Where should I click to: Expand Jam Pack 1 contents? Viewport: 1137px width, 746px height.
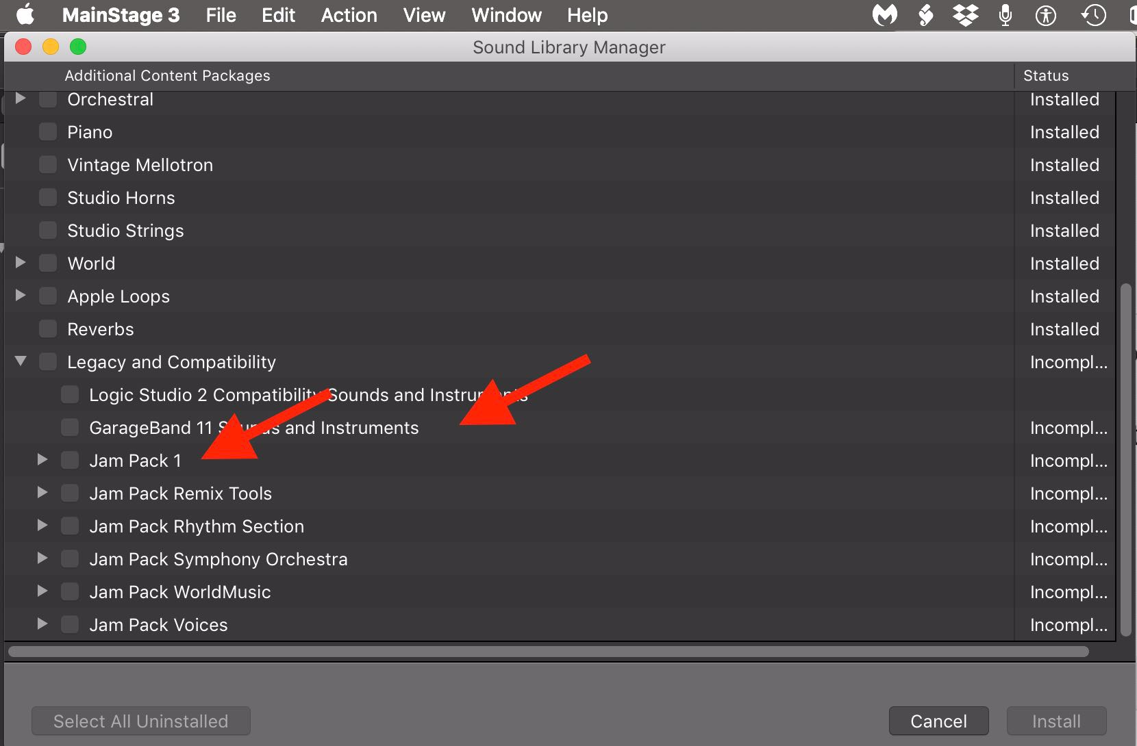tap(42, 459)
